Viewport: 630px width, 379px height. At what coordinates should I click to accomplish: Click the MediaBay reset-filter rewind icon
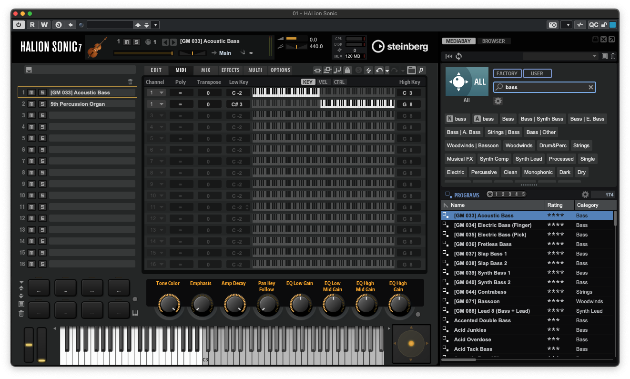click(x=449, y=56)
